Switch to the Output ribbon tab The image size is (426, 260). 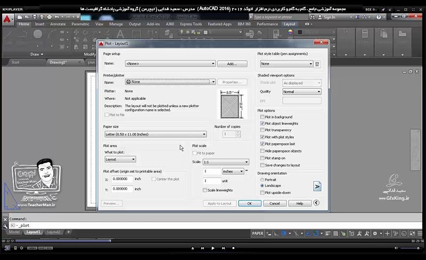pos(135,24)
